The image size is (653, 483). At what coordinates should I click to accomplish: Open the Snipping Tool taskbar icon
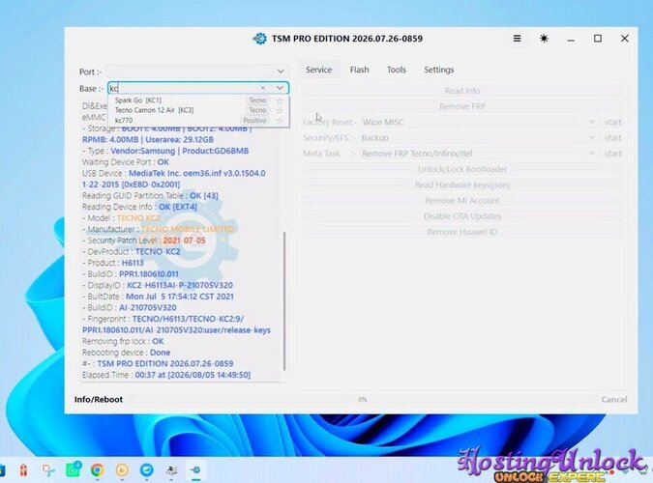(x=48, y=470)
